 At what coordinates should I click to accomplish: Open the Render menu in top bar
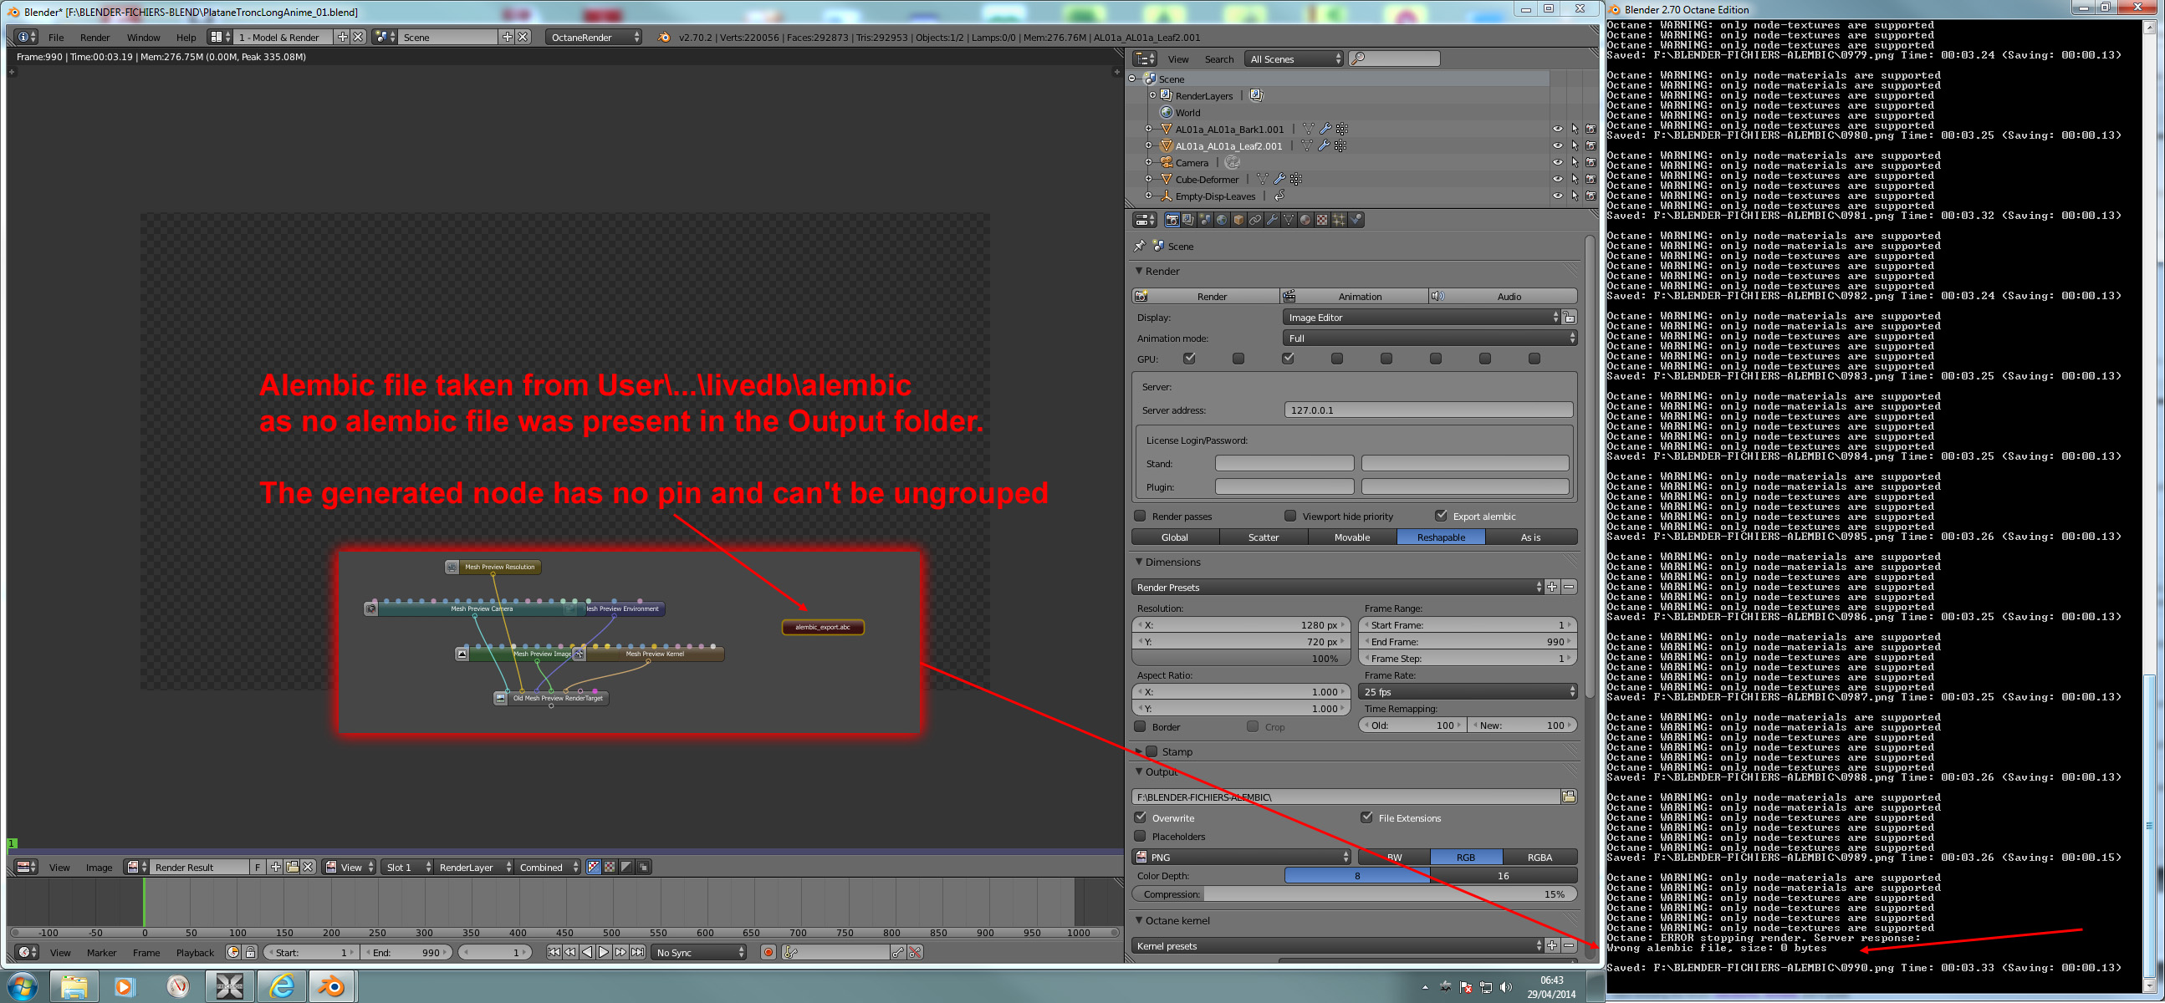[94, 37]
